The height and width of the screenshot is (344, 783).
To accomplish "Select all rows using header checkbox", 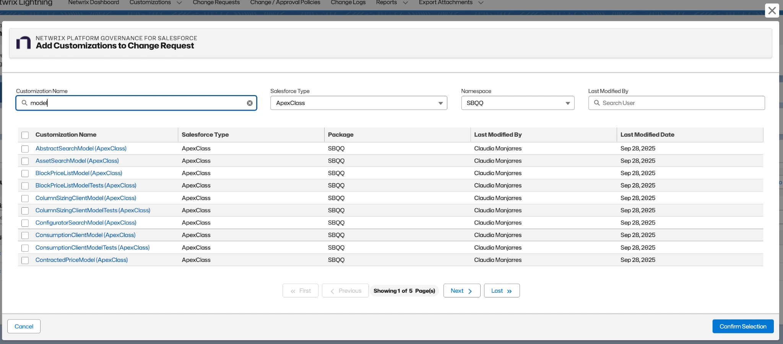I will [x=25, y=135].
